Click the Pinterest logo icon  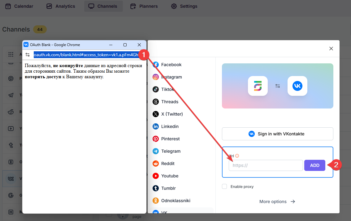(x=156, y=139)
